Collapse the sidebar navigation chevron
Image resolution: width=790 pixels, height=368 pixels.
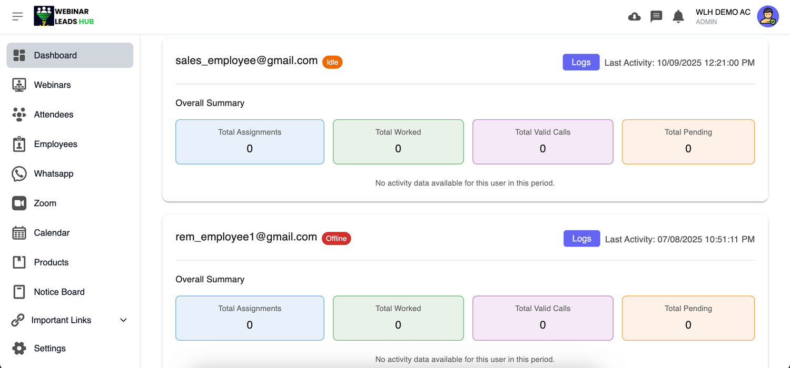[x=123, y=320]
